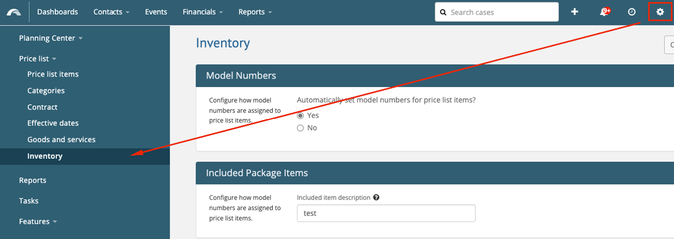
Task: Open Tasks in the sidebar
Action: pyautogui.click(x=29, y=201)
